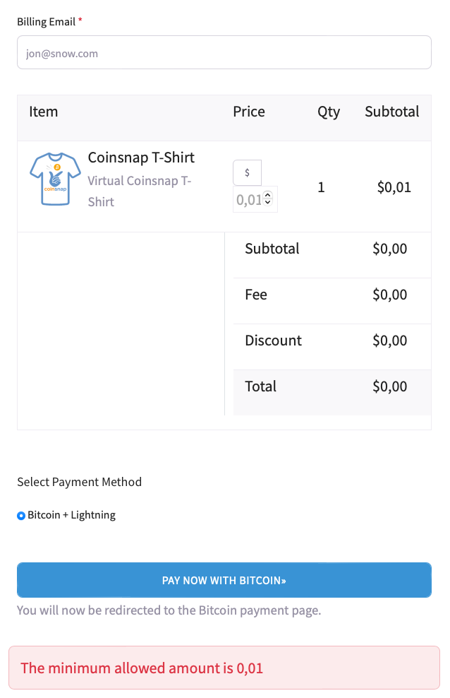
Task: Click the Subtotal column header
Action: pos(391,112)
